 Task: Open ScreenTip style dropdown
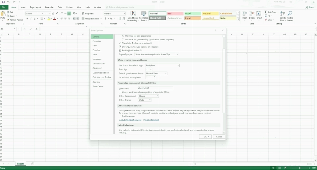[x=157, y=54]
